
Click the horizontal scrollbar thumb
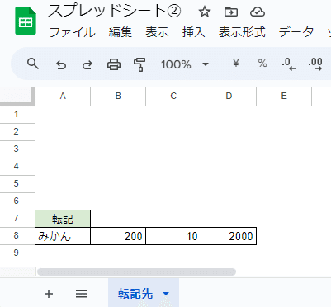[x=136, y=272]
